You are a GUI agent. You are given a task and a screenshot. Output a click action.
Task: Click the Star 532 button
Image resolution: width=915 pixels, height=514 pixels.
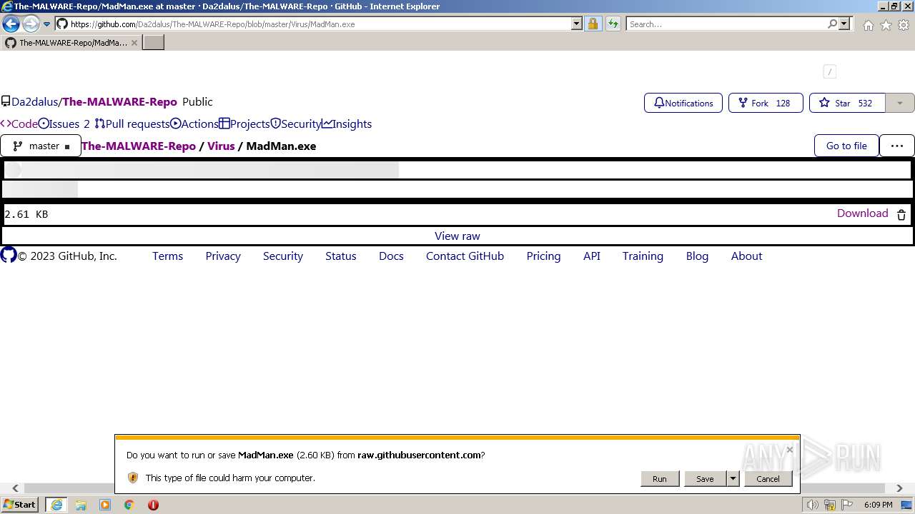(847, 103)
